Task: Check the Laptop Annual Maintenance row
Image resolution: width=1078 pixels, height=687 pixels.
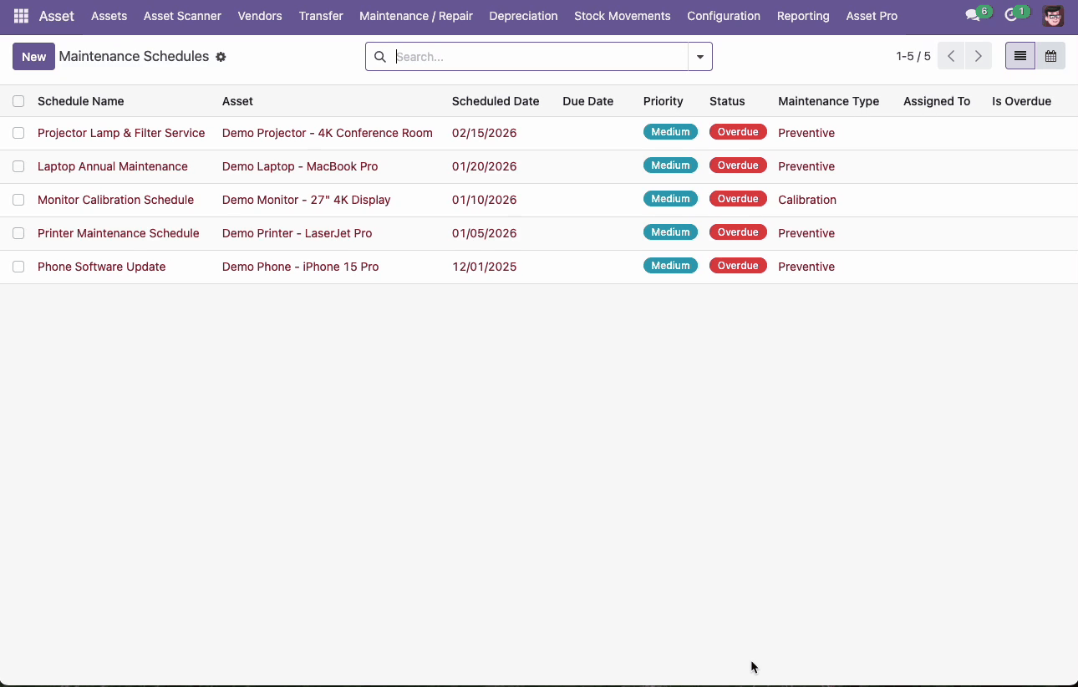Action: click(18, 166)
